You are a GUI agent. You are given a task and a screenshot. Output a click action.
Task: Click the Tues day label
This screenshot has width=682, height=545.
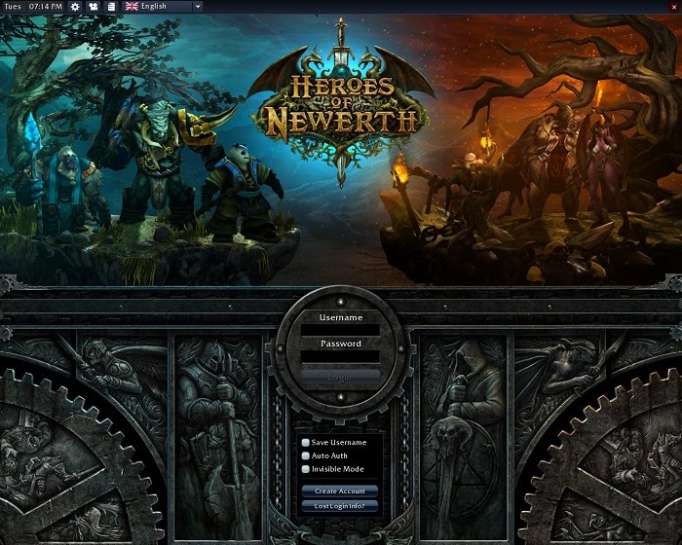pos(13,7)
